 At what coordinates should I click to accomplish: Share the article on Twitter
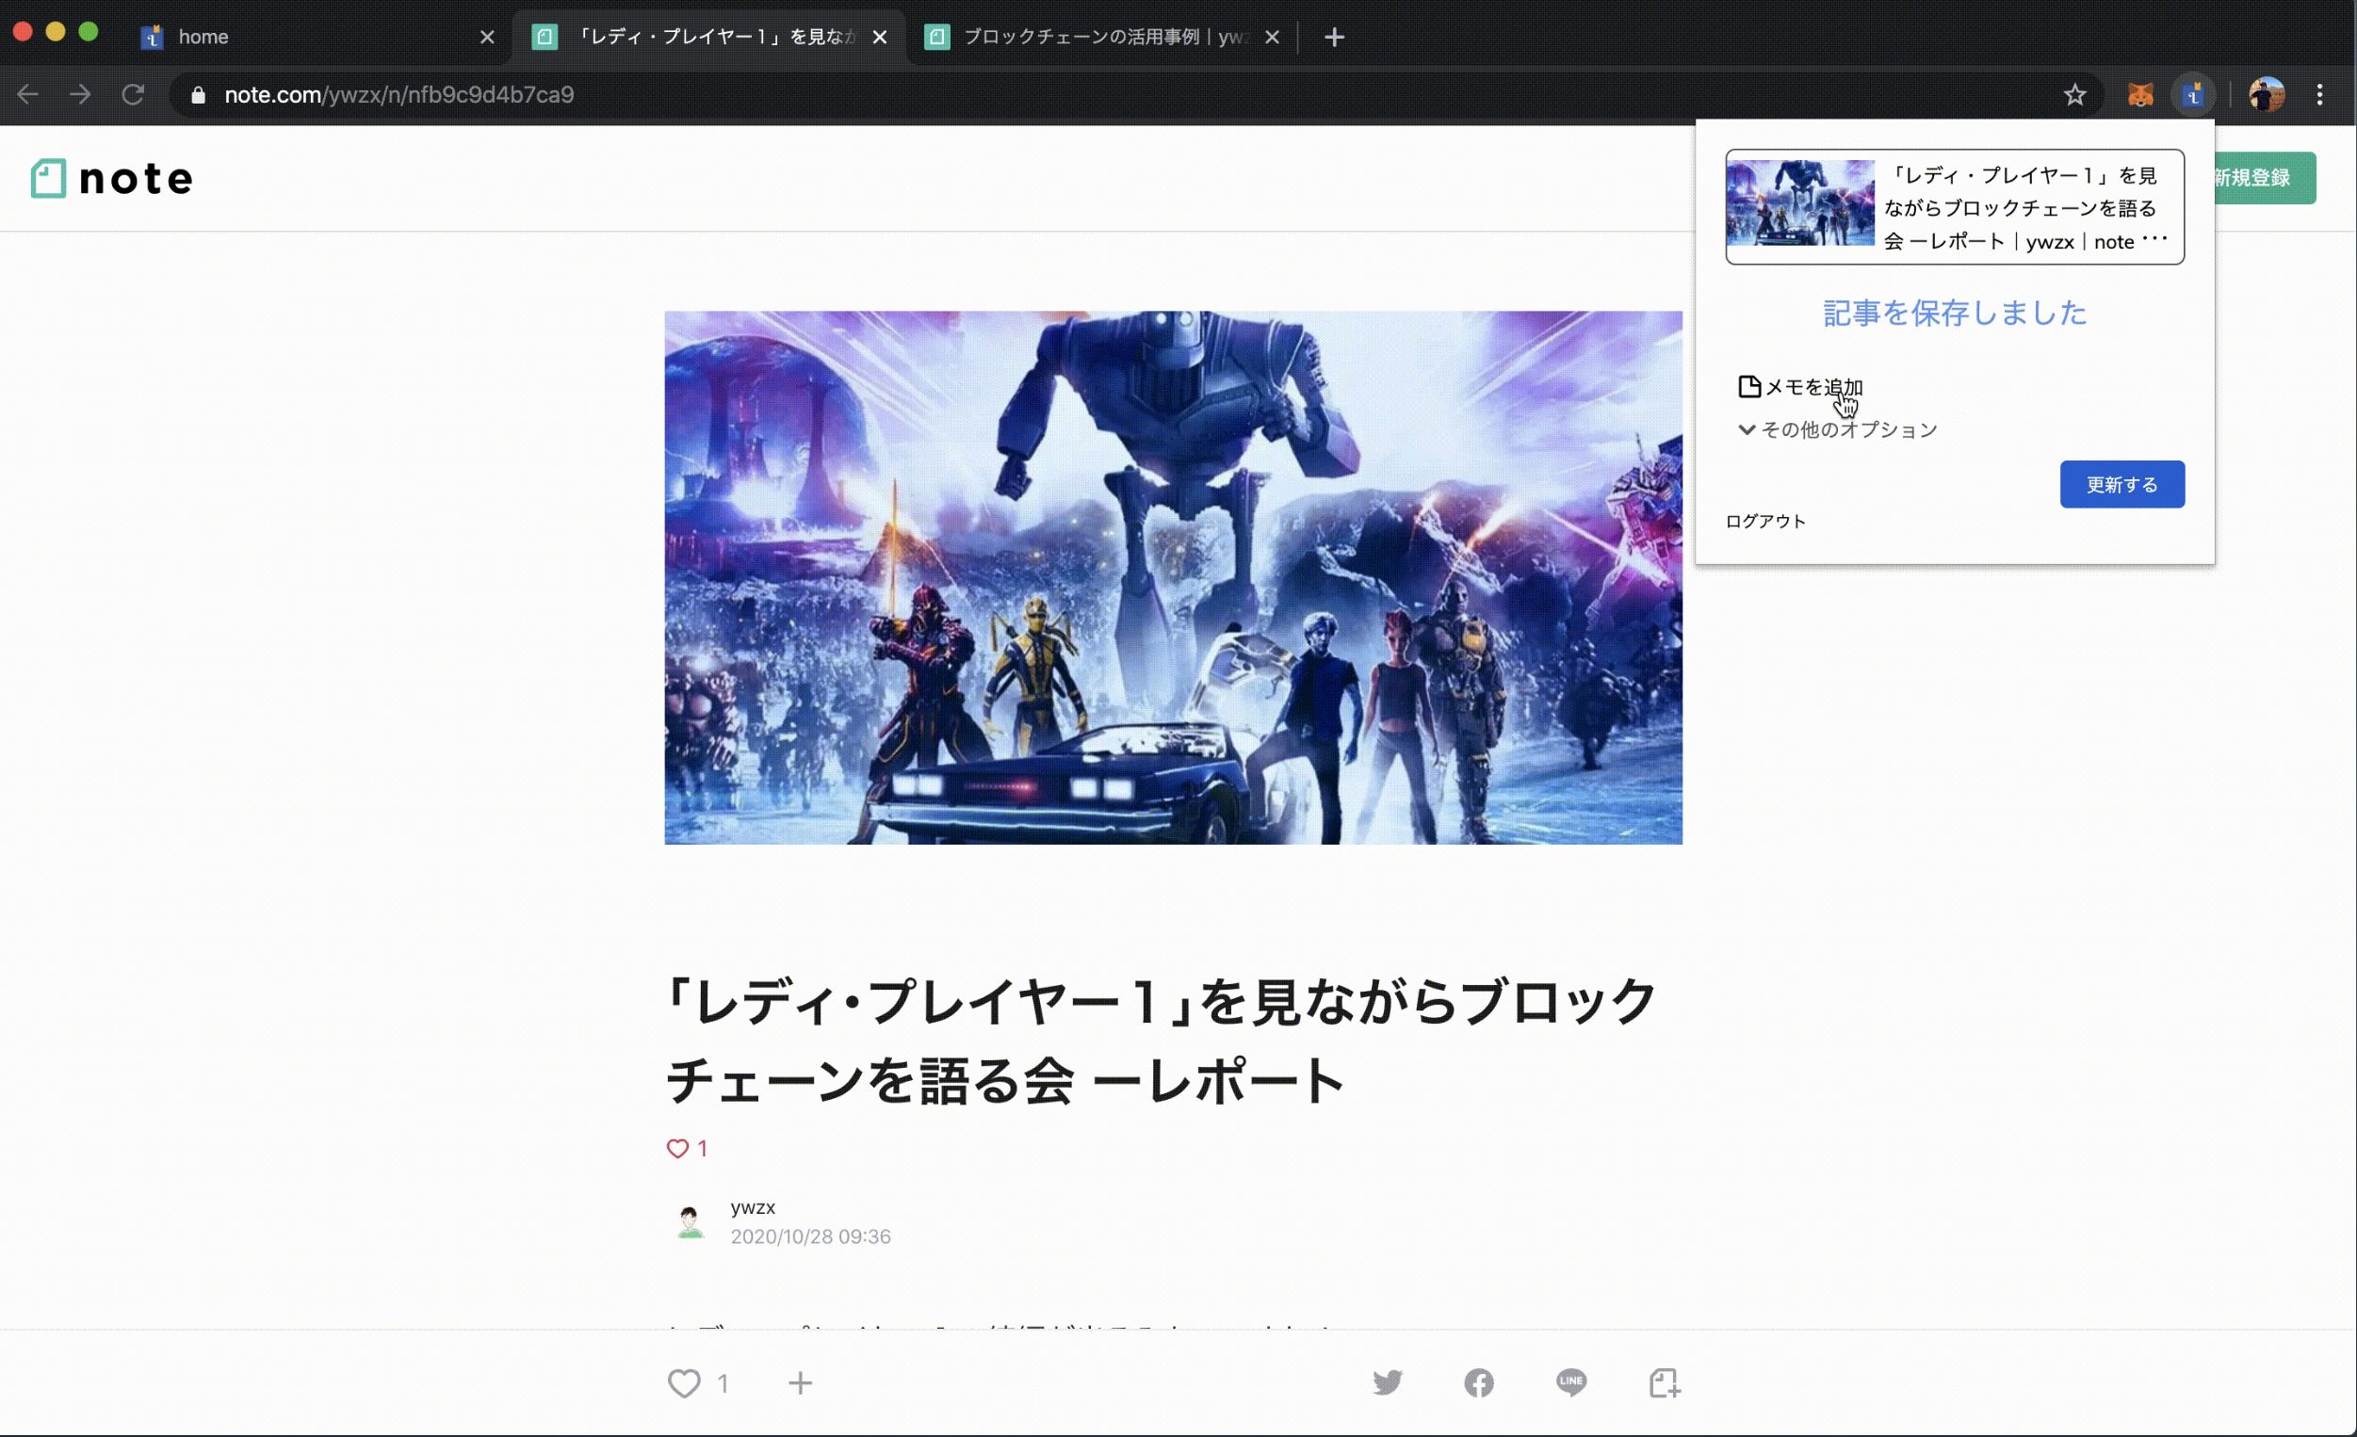tap(1387, 1382)
